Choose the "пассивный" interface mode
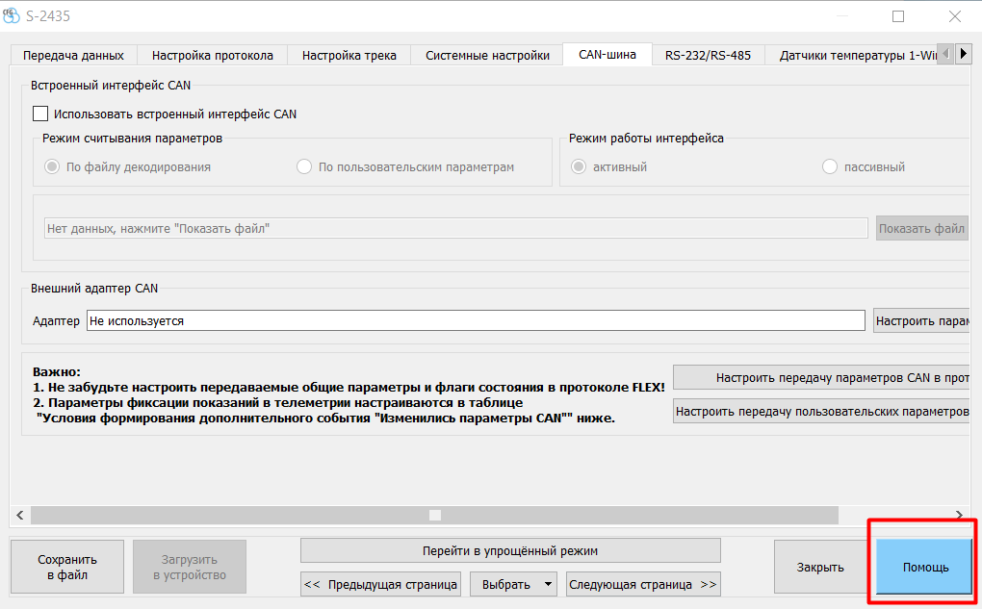Viewport: 982px width, 609px height. [830, 166]
